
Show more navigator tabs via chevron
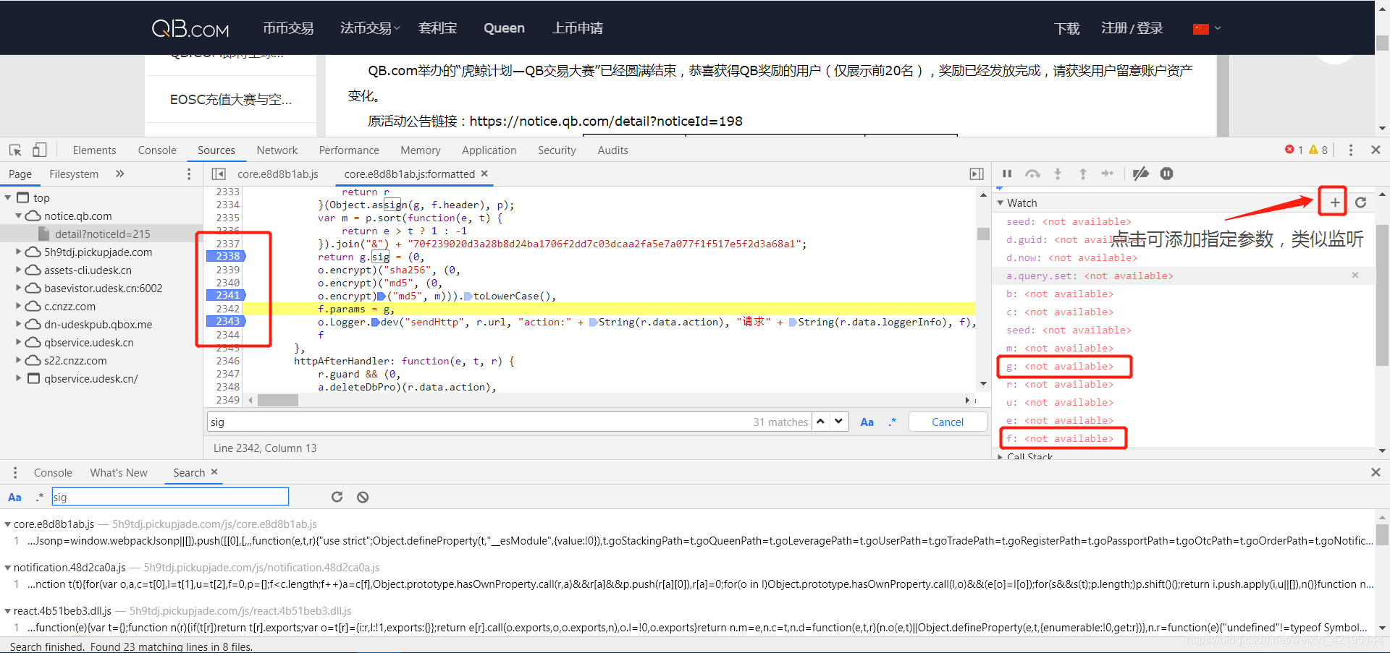click(x=119, y=174)
